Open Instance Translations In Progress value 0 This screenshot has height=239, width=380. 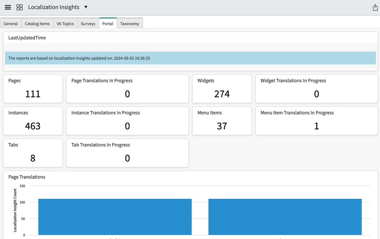127,126
